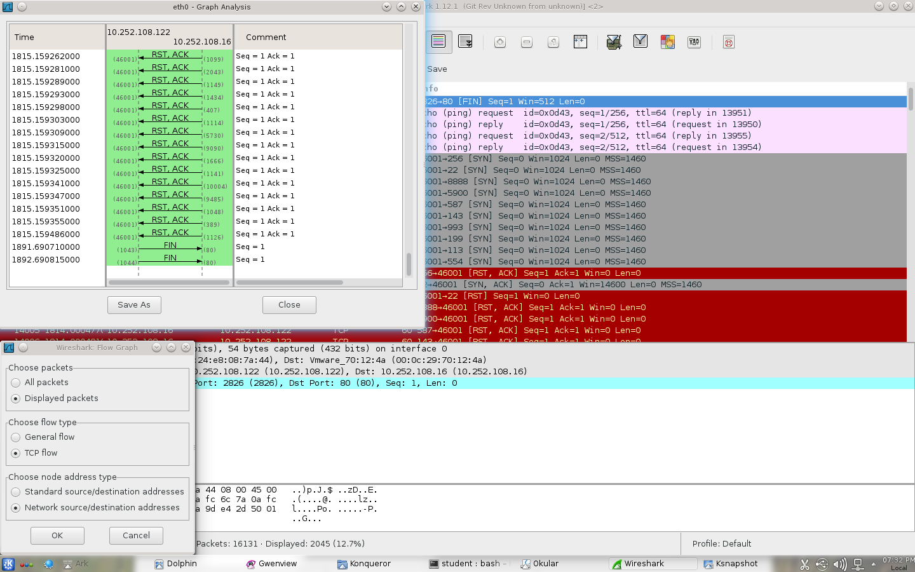The image size is (915, 572).
Task: Reset packet list to normal size
Action: click(553, 42)
